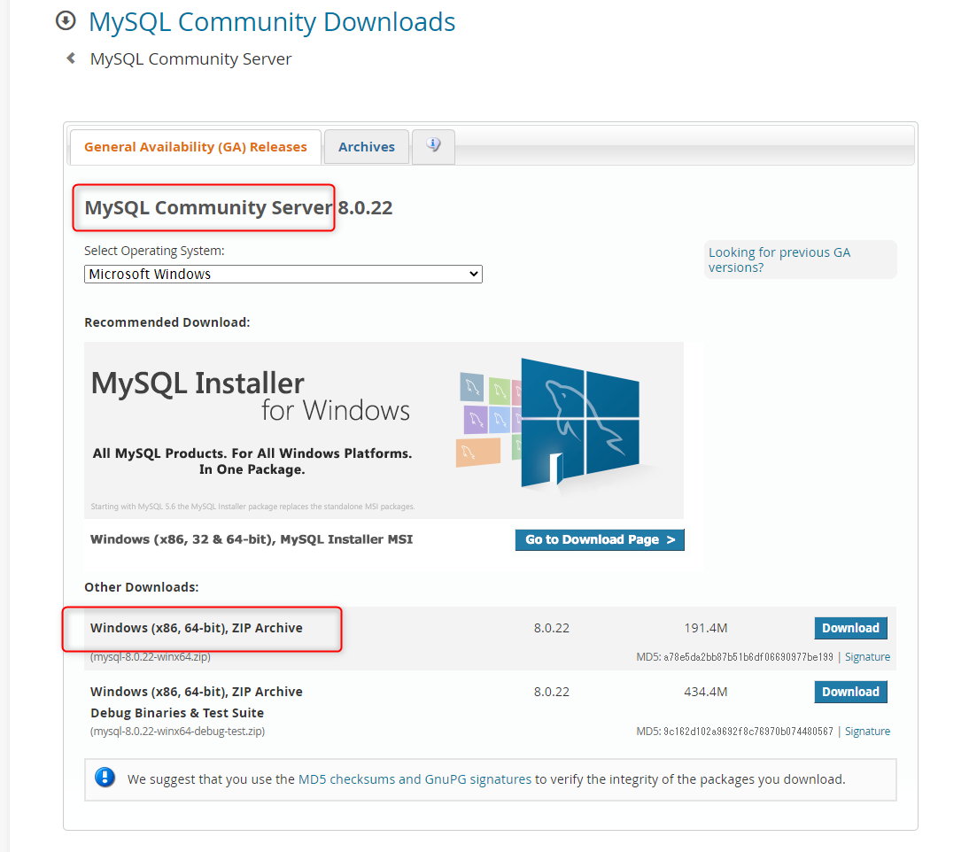Viewport: 969px width, 852px height.
Task: Click the back arrow beside MySQL Community Server
Action: pos(71,58)
